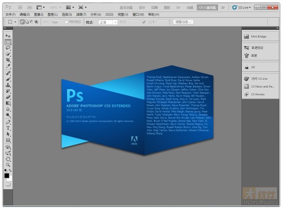Choose New Selection mode button
Viewport: 283px width, 209px height.
point(22,22)
